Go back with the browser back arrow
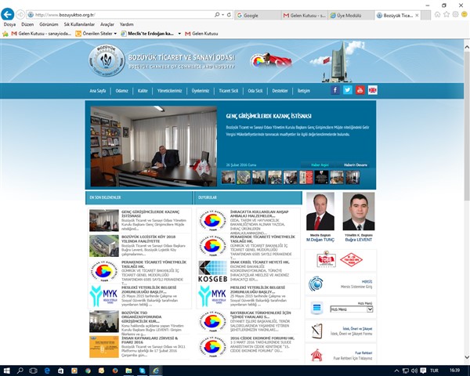Image resolution: width=470 pixels, height=376 pixels. [x=7, y=14]
